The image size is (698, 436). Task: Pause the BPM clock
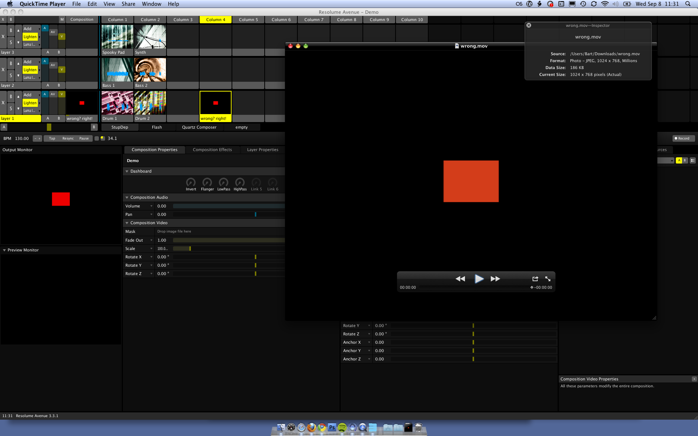click(84, 138)
